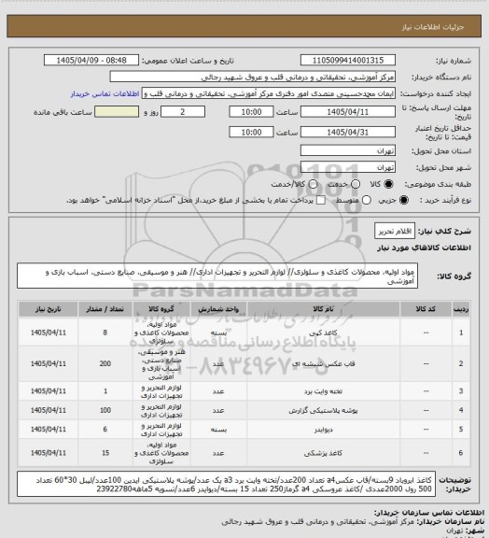489x538 pixels.
Task: Select the قاب عکس شیشه ای row name
Action: coord(323,363)
